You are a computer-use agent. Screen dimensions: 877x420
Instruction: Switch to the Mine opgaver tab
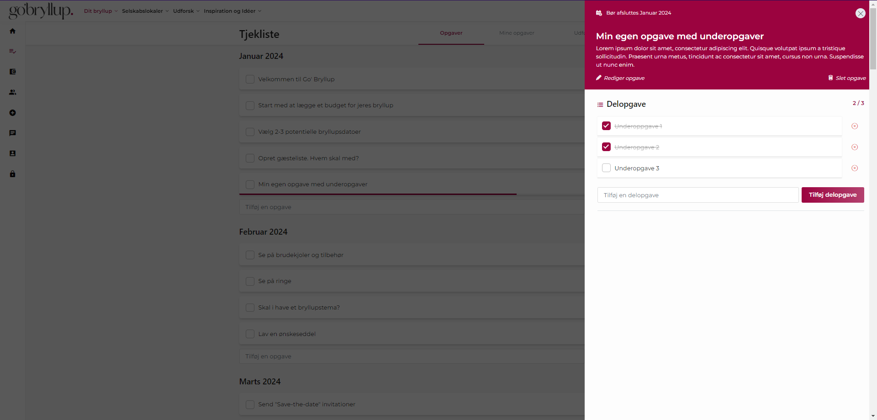(x=517, y=33)
